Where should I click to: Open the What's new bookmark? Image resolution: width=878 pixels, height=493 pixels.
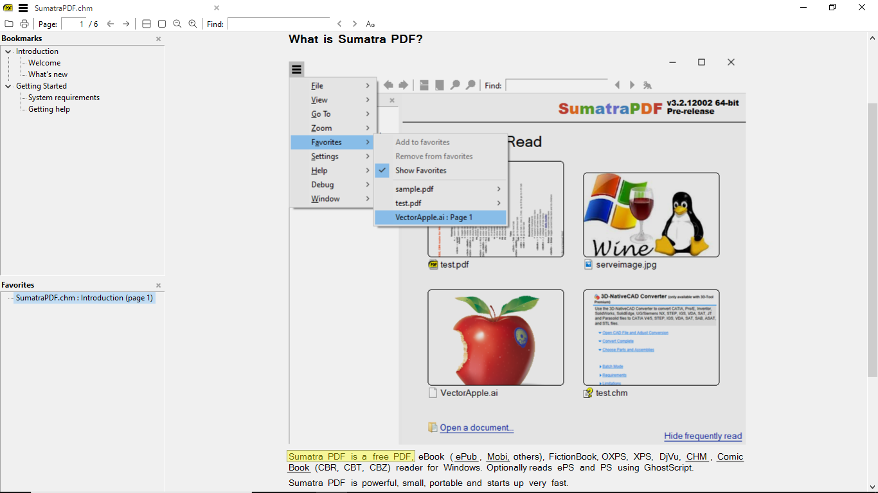pos(48,74)
